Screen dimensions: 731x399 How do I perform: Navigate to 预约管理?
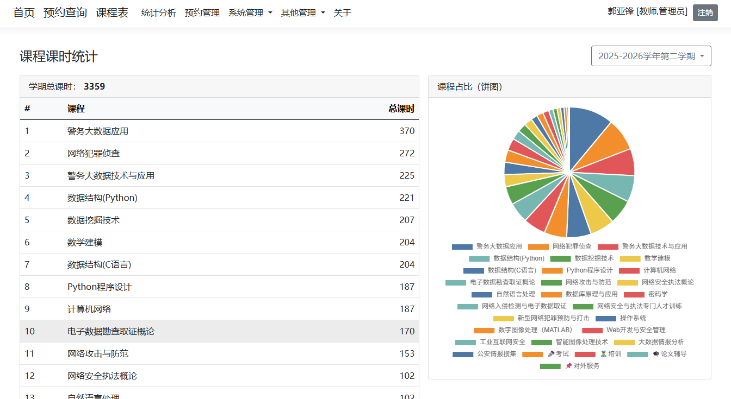(202, 12)
